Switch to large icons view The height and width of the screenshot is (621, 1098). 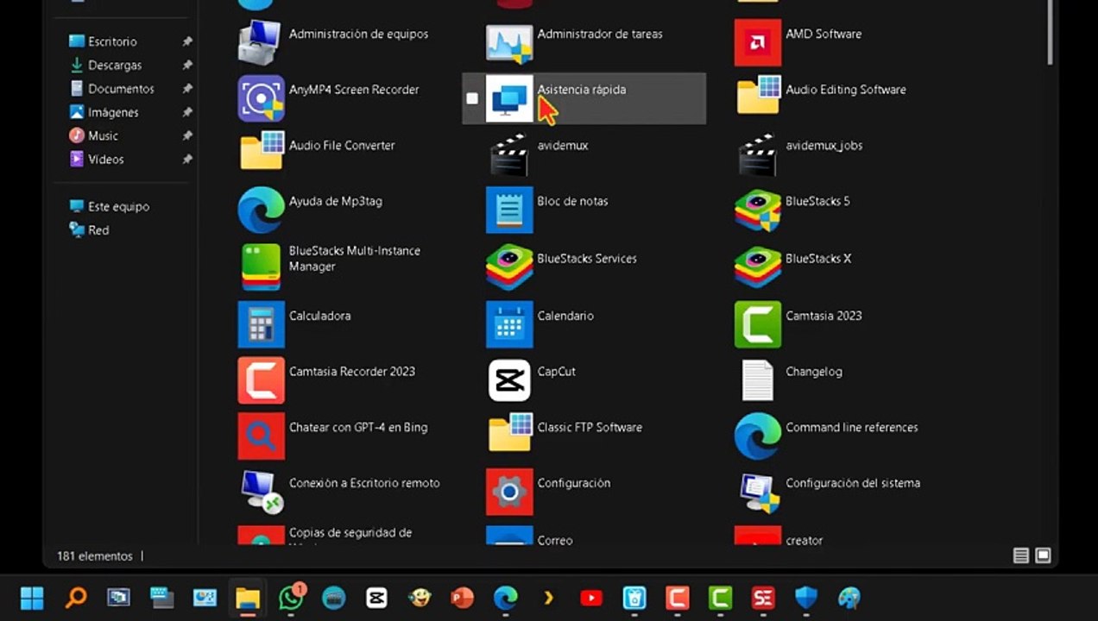(x=1044, y=556)
